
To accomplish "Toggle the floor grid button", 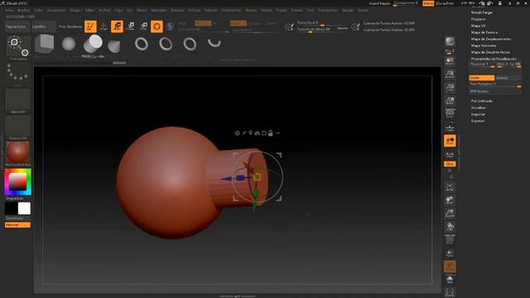I will (450, 127).
